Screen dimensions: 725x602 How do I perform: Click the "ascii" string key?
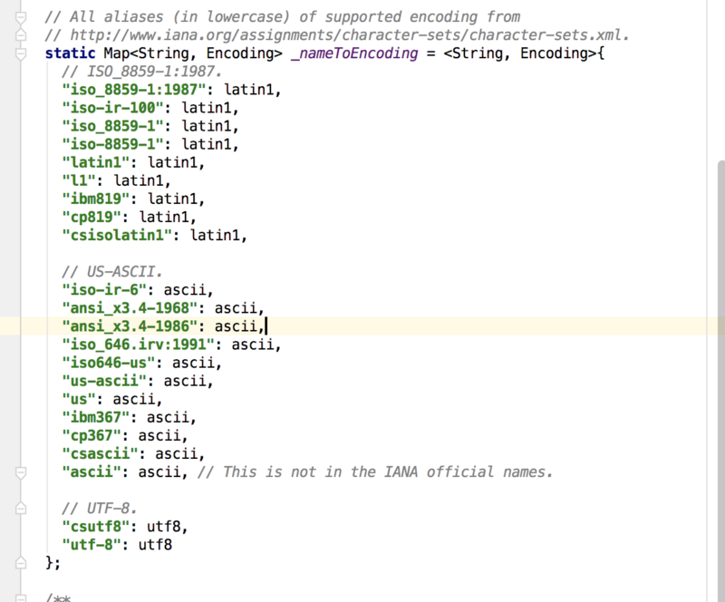92,472
